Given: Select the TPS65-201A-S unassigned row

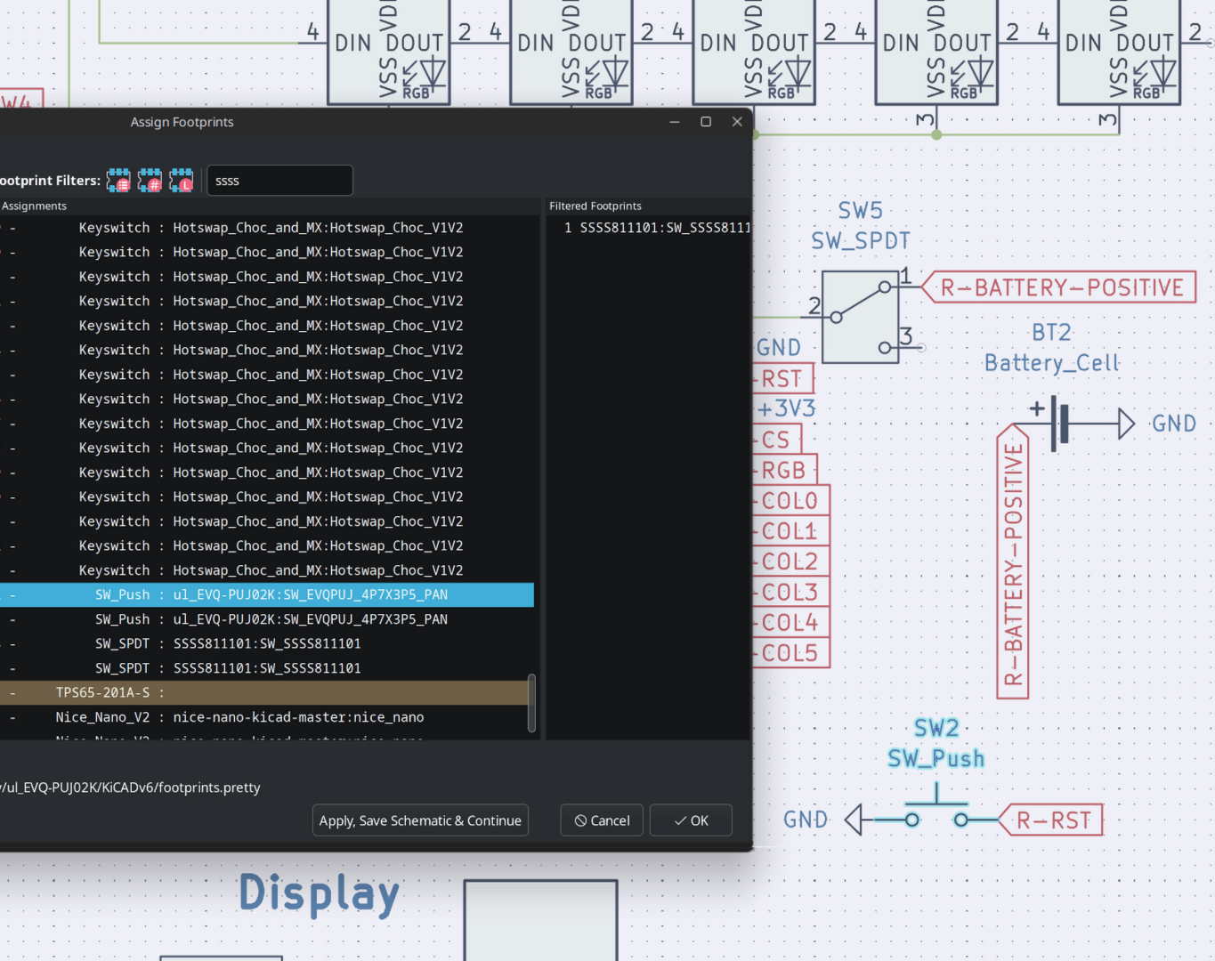Looking at the screenshot, I should tap(267, 692).
